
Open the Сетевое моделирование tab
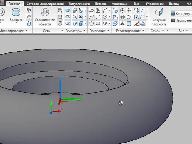click(x=45, y=4)
